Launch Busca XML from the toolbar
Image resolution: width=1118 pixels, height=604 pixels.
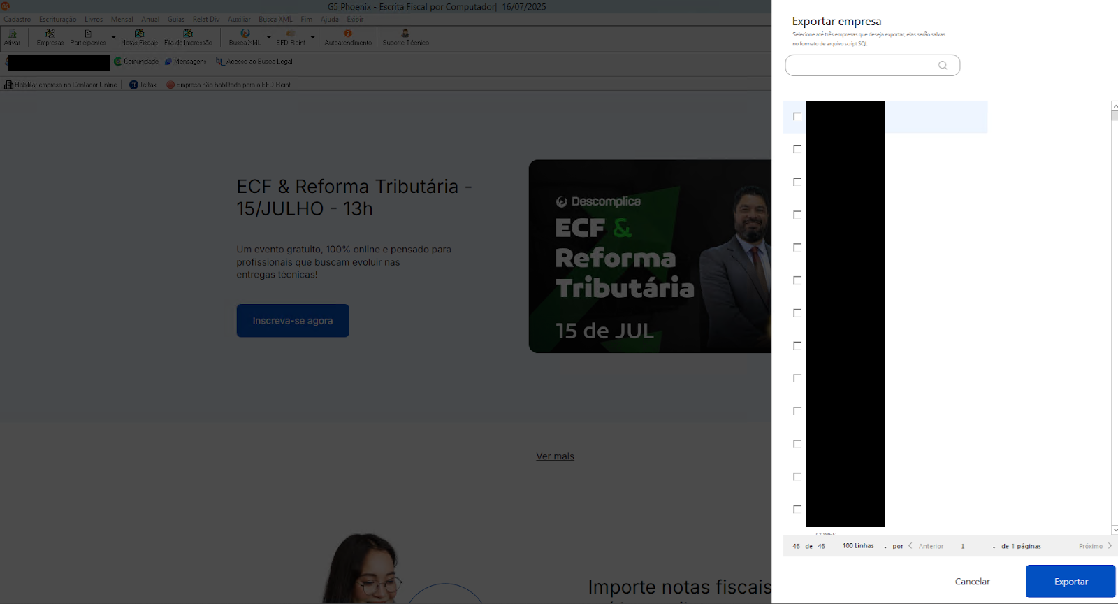pos(245,37)
